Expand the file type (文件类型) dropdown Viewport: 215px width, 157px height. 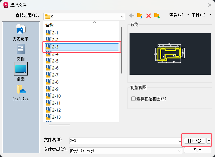pos(180,151)
